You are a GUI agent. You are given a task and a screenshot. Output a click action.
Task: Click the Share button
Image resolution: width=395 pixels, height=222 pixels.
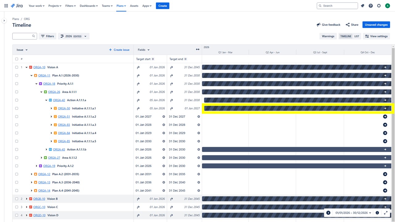352,25
